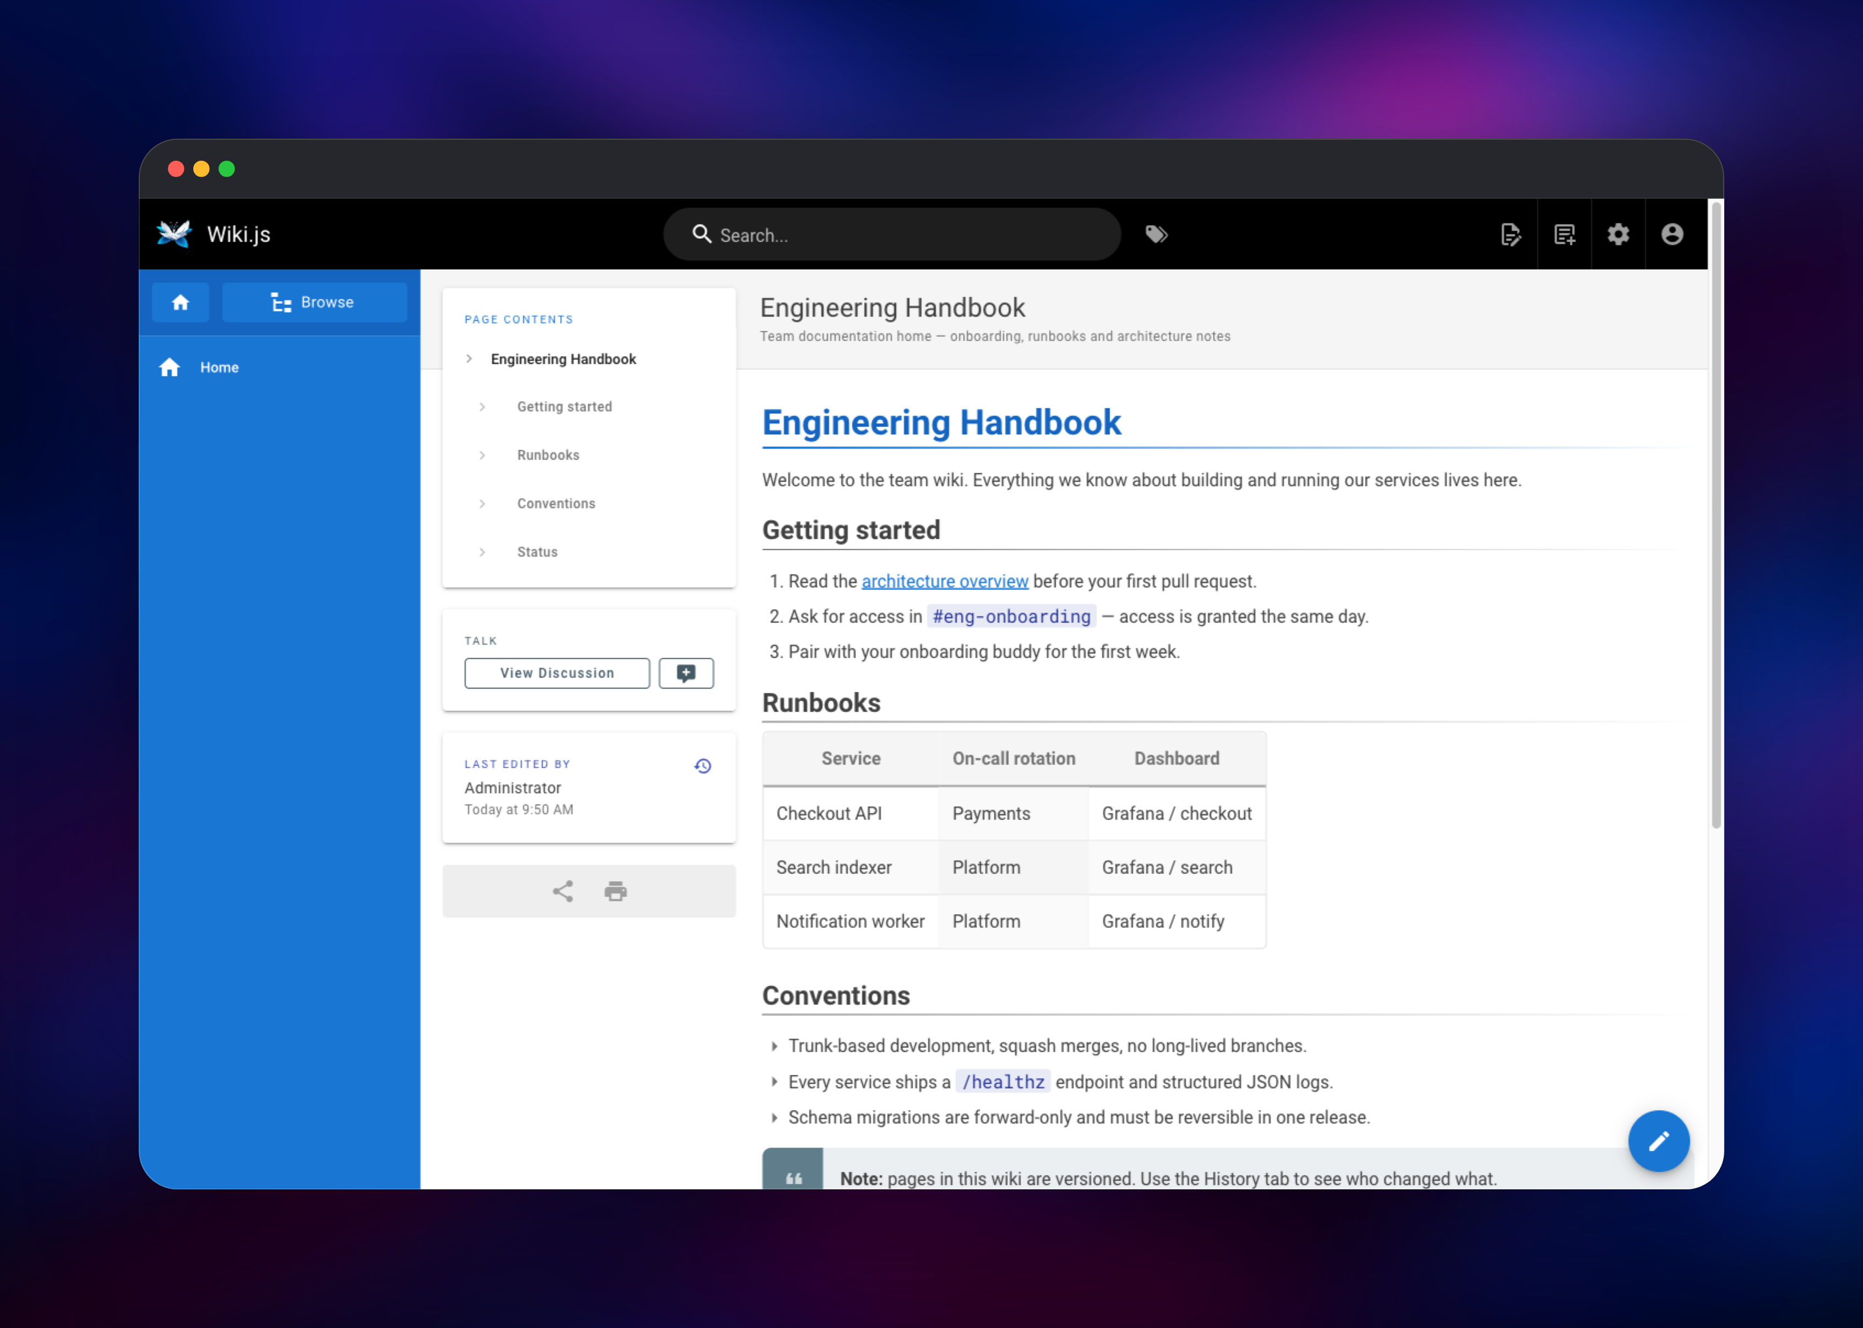Expand Engineering Handbook chevron in contents

[469, 359]
